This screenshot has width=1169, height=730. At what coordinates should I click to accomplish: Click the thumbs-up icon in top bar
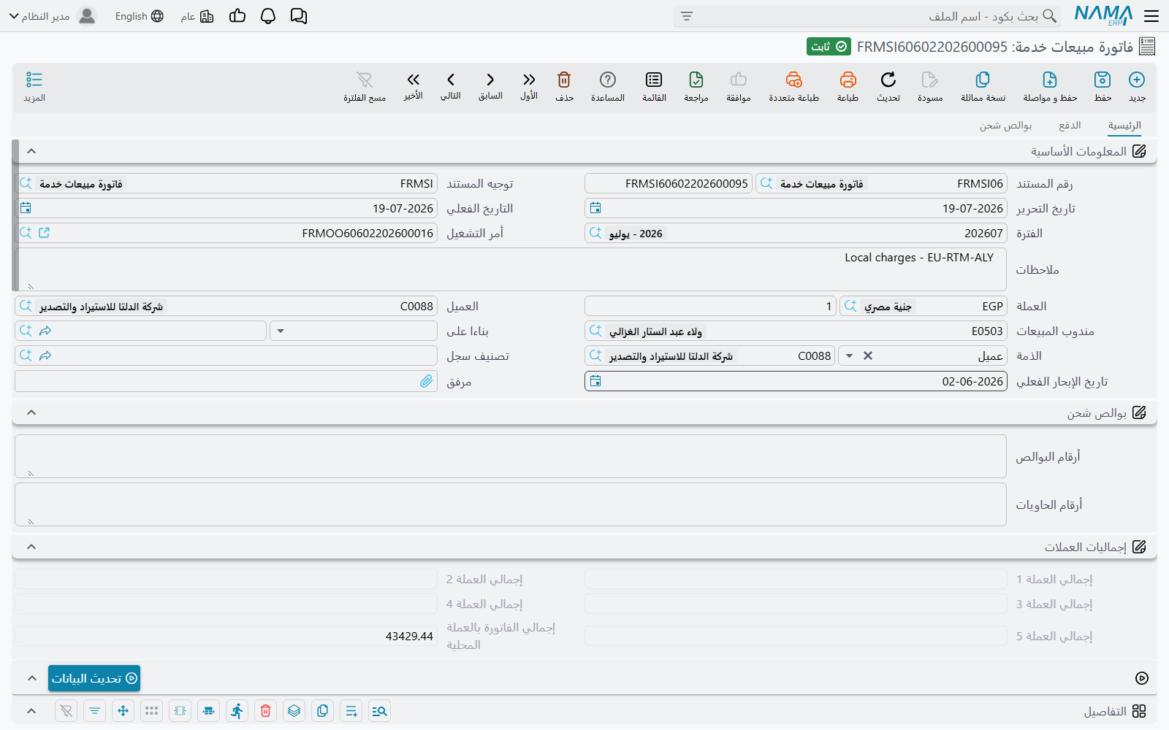click(237, 16)
